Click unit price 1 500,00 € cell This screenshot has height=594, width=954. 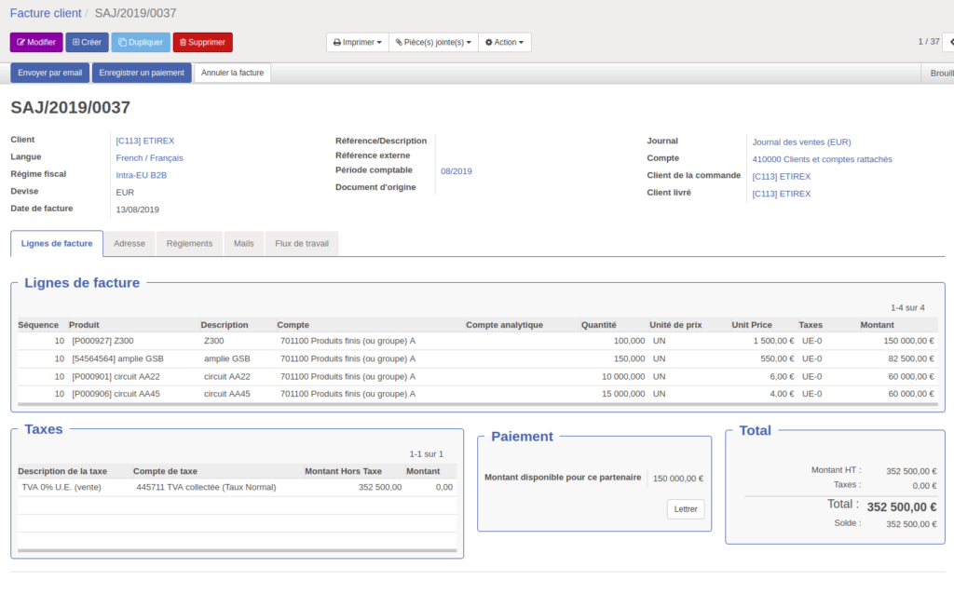pos(773,341)
